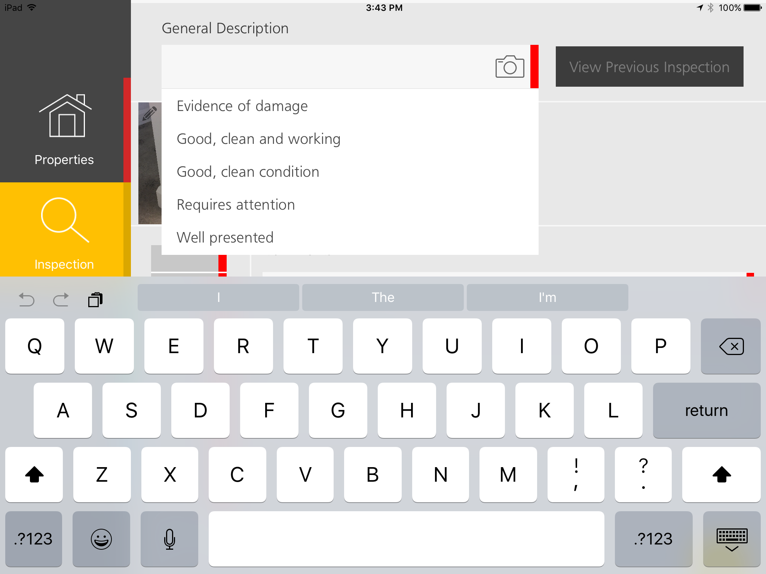The width and height of the screenshot is (766, 574).
Task: Tap the paste clipboard icon
Action: tap(95, 299)
